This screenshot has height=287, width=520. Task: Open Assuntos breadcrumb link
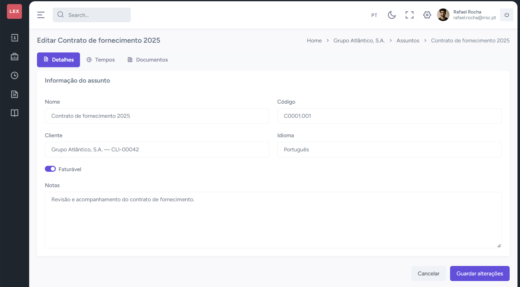(x=408, y=41)
